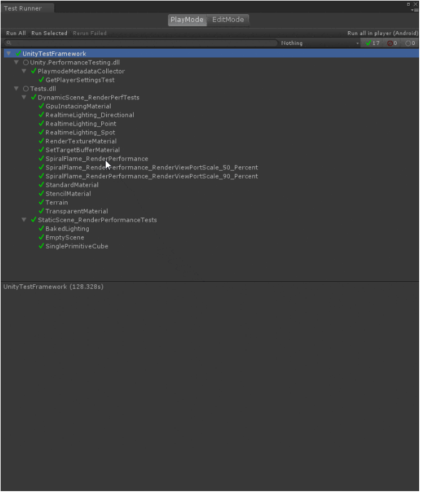Viewport: 421px width, 493px height.
Task: Click the green checkmark beside StandardMaterial
Action: pos(41,184)
